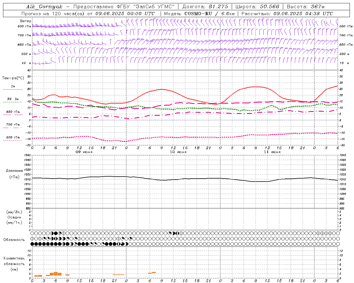354x283 pixels.
Task: Click the 2м temperature legend label
Action: 13,87
